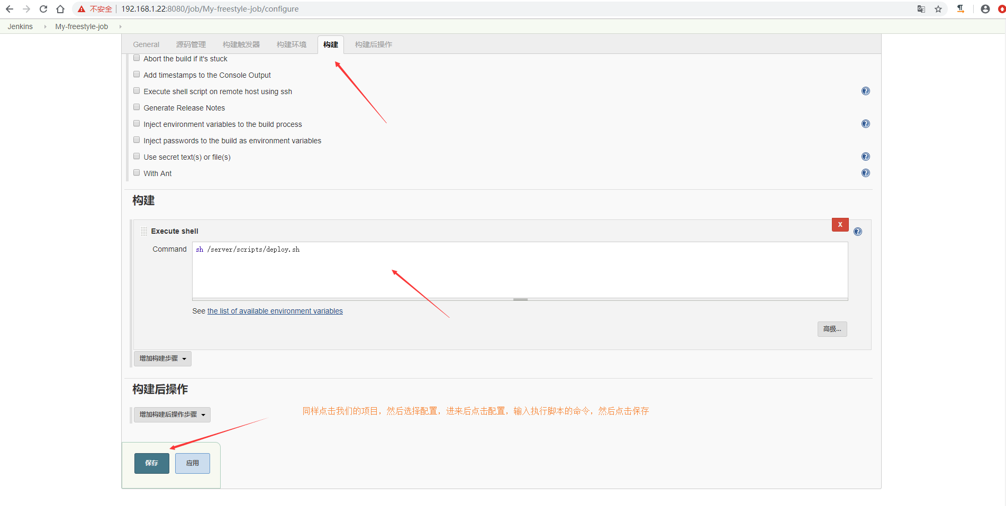The width and height of the screenshot is (1006, 506).
Task: Show help for Execute shell script over ssh
Action: [866, 91]
